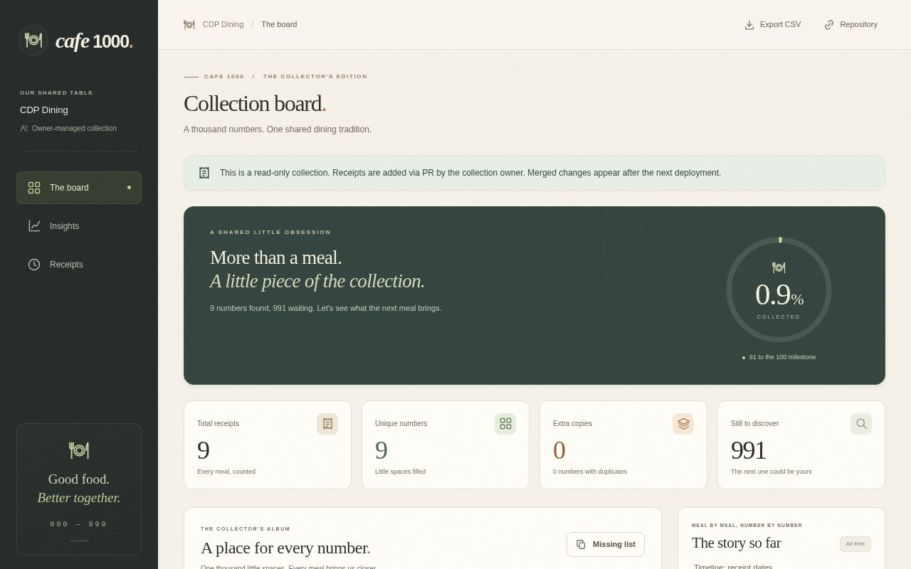Click the Extra copies layers icon

683,424
